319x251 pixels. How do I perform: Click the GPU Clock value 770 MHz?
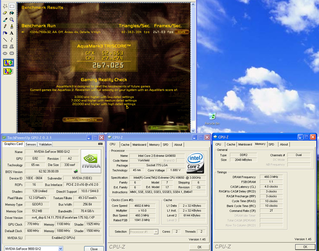(x=33, y=224)
